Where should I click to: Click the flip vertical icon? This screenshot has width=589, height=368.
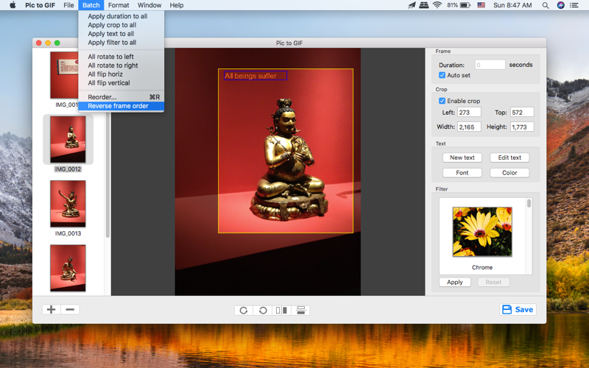[300, 310]
